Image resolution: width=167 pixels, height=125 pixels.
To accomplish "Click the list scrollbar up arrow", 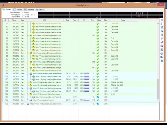I will pyautogui.click(x=158, y=23).
